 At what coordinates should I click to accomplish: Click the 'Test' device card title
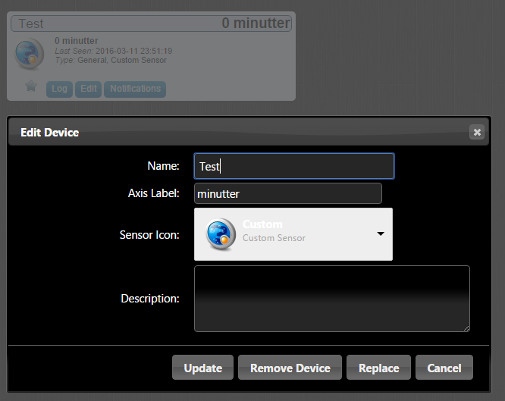31,23
